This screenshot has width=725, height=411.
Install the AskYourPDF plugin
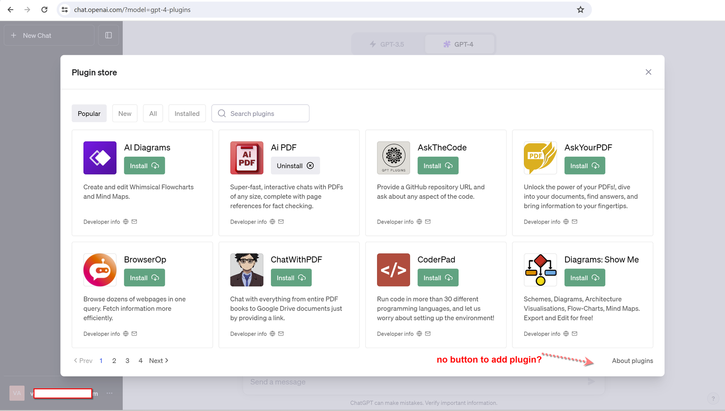pyautogui.click(x=585, y=166)
